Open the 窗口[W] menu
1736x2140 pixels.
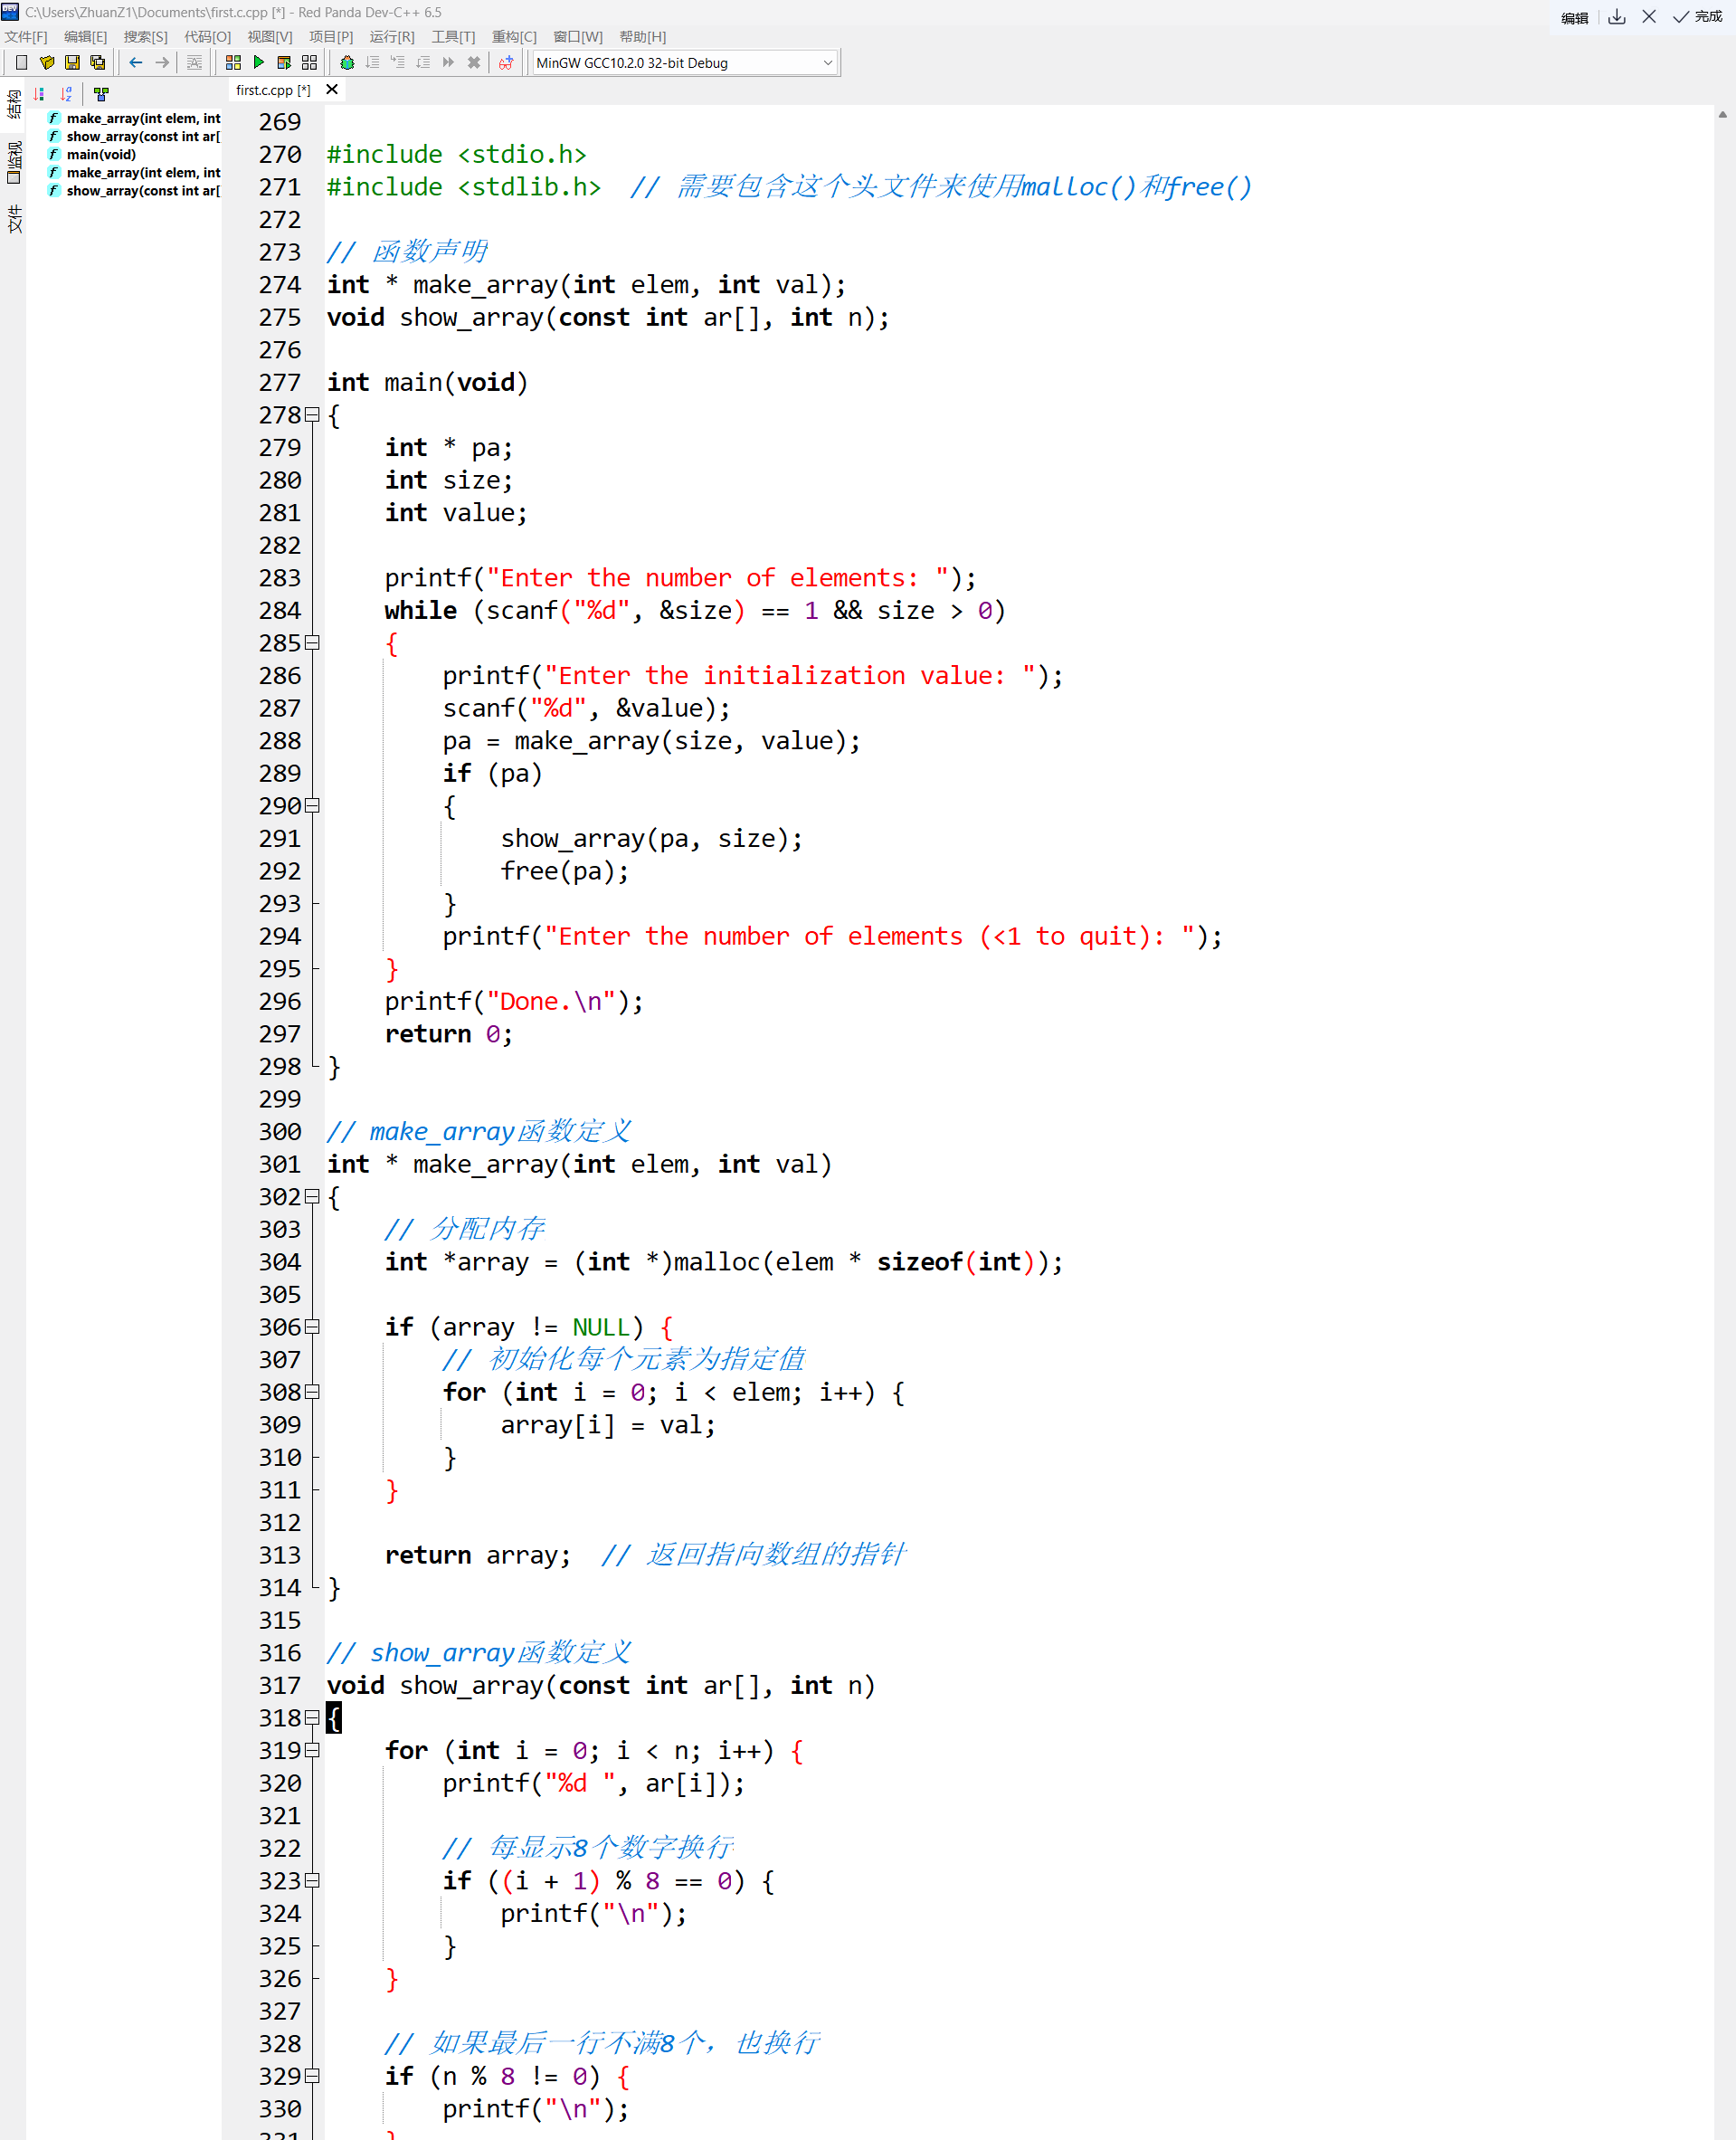[x=578, y=37]
